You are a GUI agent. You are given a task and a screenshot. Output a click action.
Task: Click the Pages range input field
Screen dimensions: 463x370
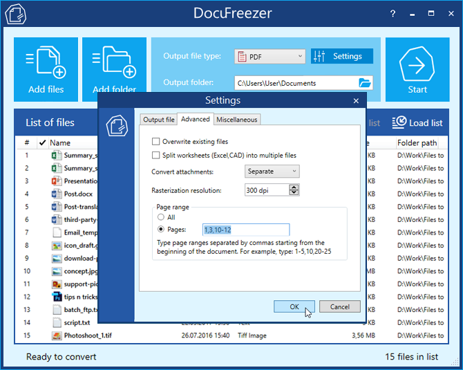point(246,230)
